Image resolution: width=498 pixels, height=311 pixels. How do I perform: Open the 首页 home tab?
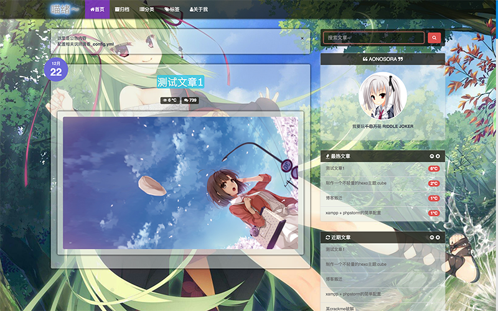[x=96, y=9]
